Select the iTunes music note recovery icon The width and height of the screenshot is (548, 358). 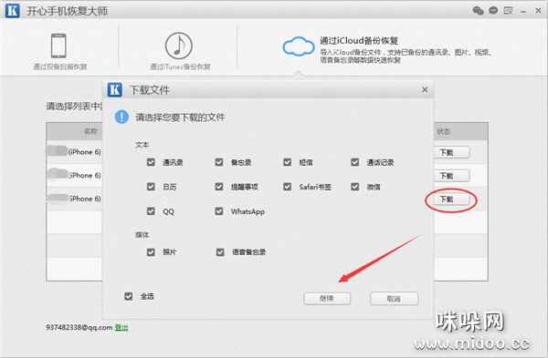(x=179, y=46)
